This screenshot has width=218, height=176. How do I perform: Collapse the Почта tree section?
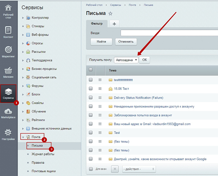coord(23,137)
